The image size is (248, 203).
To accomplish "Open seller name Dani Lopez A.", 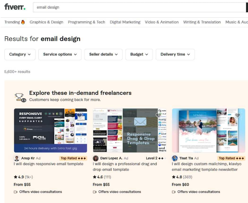I will pos(111,158).
